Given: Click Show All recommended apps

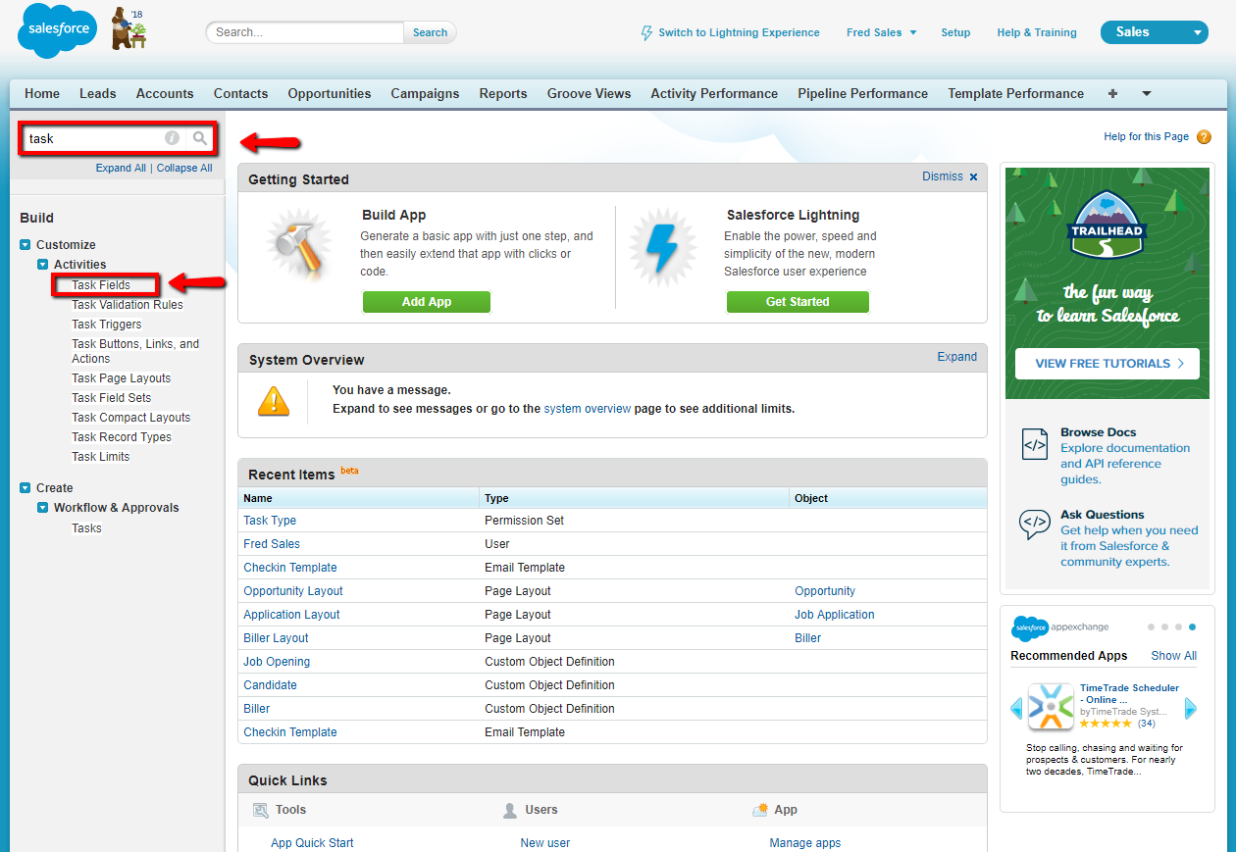Looking at the screenshot, I should point(1174,656).
